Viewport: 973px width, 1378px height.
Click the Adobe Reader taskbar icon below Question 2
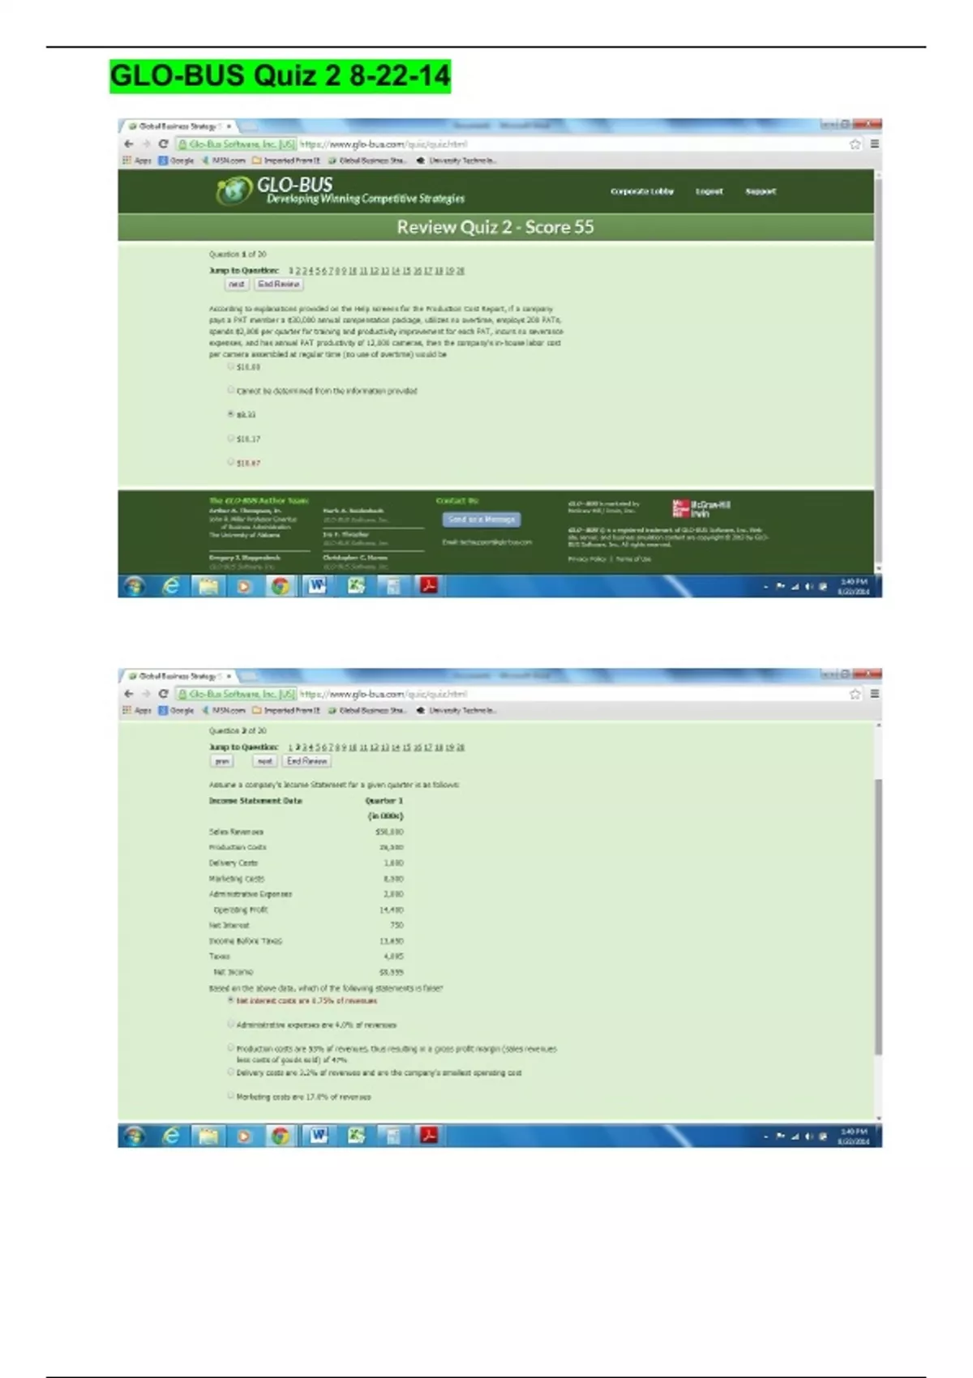[x=429, y=1136]
